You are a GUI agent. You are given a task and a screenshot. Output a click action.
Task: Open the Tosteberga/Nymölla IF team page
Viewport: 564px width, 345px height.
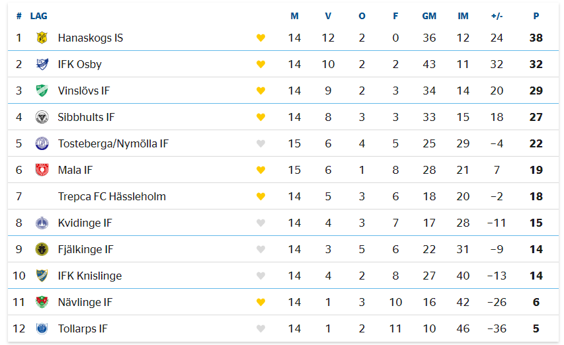(x=113, y=144)
